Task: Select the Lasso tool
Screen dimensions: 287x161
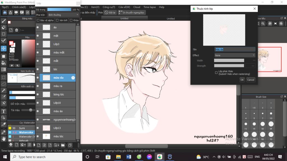Action: [3, 84]
